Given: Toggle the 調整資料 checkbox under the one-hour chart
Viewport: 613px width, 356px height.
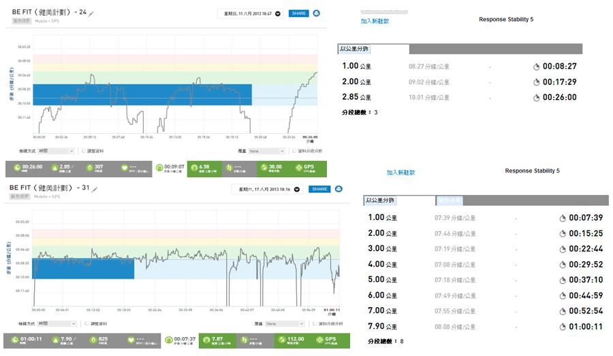Looking at the screenshot, I should [87, 323].
